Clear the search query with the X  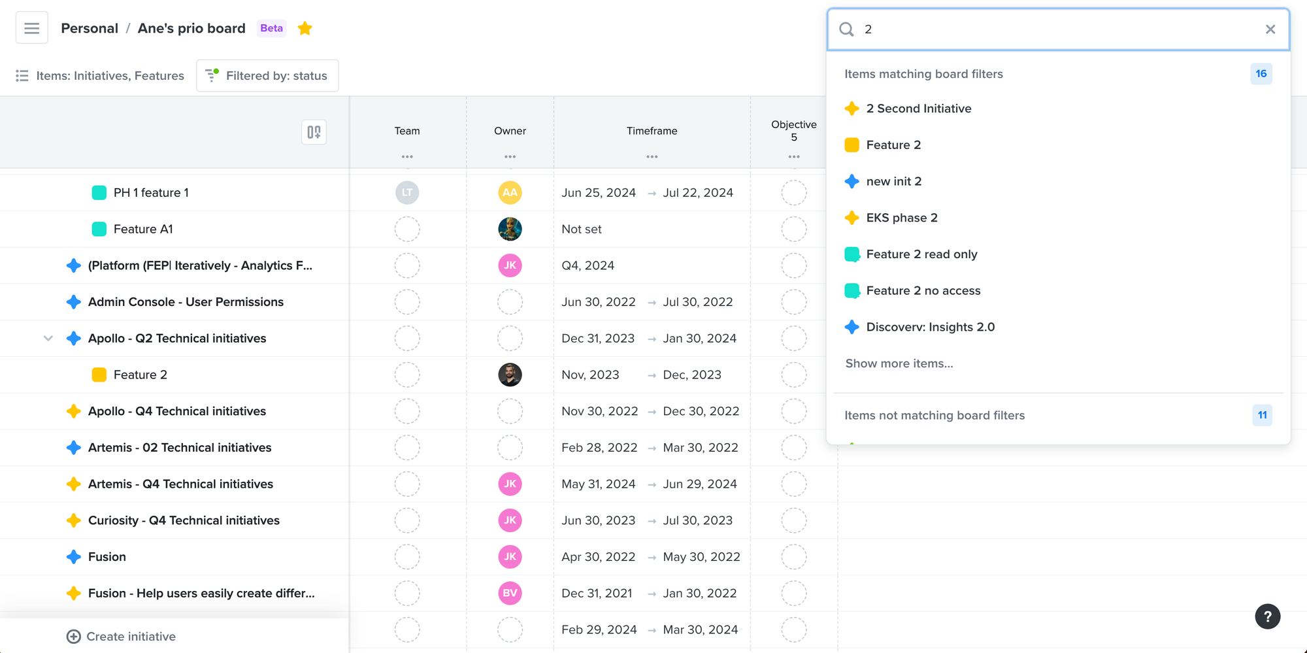1270,29
